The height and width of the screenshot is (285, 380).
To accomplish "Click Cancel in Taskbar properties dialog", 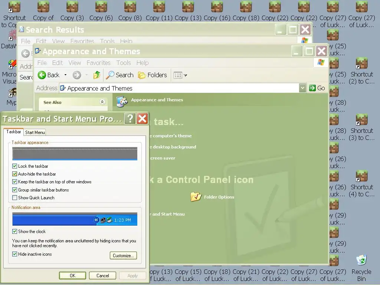I will [102, 276].
